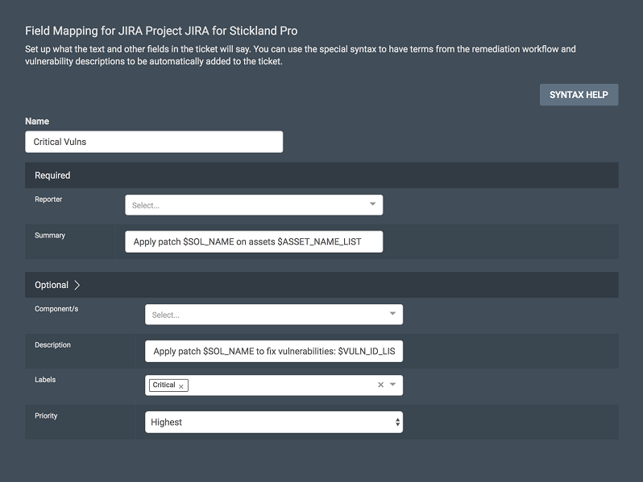643x482 pixels.
Task: Remove the Critical label tag
Action: [181, 386]
